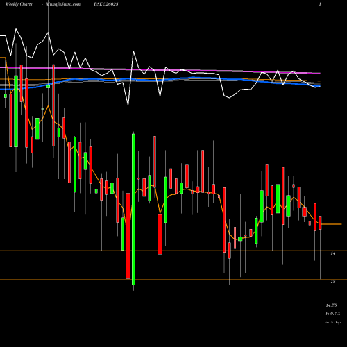
Task: Click the 'in 5 Days' text
Action: pos(333,322)
